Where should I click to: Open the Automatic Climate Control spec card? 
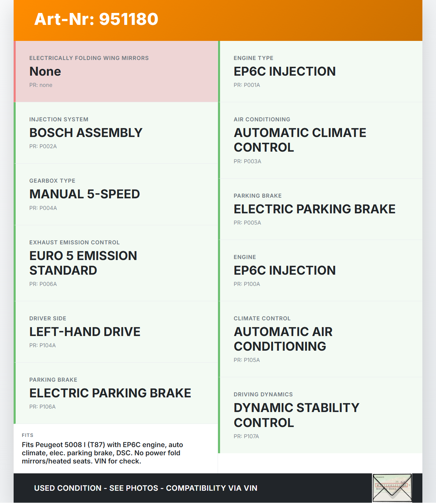pos(321,140)
